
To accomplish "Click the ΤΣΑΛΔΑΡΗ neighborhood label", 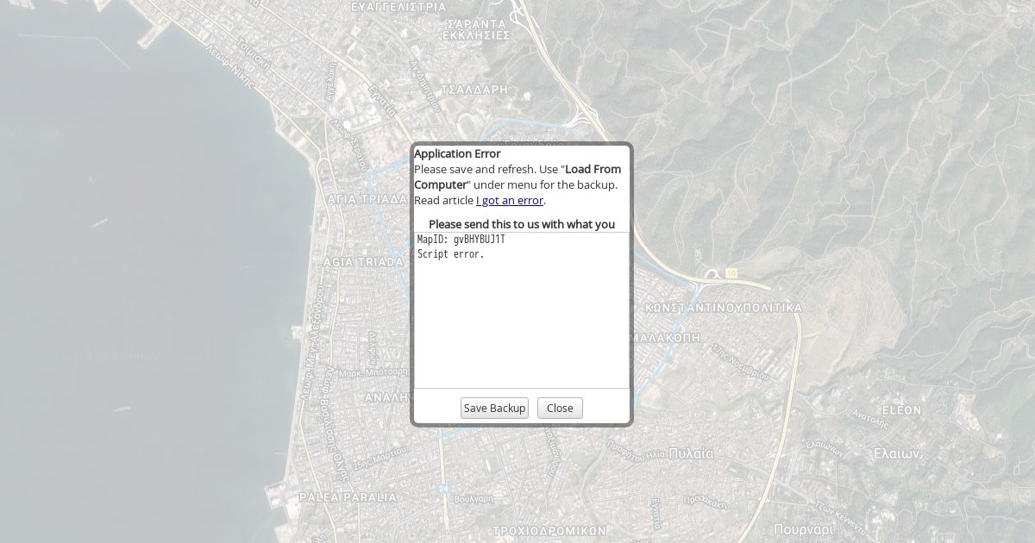I will [x=474, y=90].
